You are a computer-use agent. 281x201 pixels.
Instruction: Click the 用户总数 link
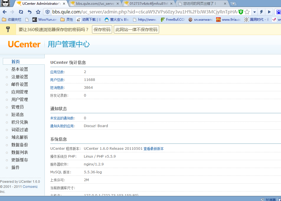tap(57, 80)
